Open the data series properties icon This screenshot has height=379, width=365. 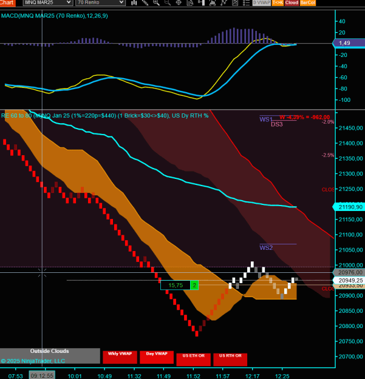tap(190, 2)
